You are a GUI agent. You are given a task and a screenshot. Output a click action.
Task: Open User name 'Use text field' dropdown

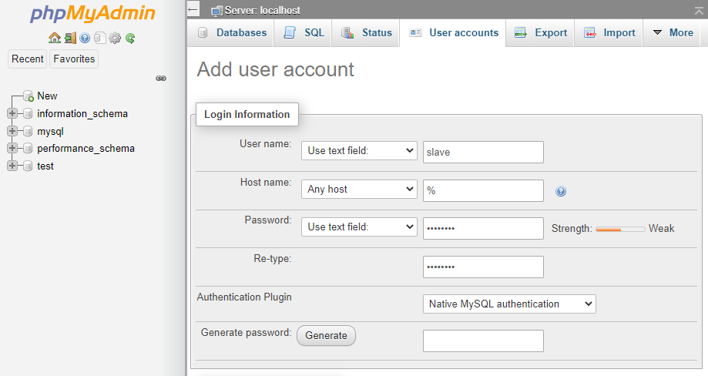359,151
